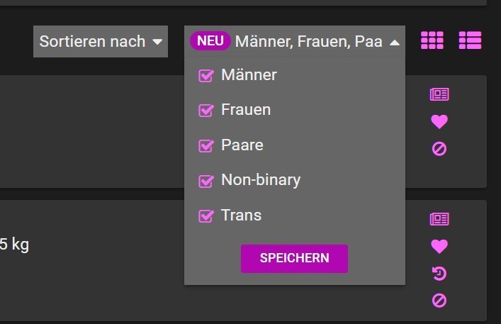Block the second profile
This screenshot has width=501, height=324.
[x=439, y=301]
